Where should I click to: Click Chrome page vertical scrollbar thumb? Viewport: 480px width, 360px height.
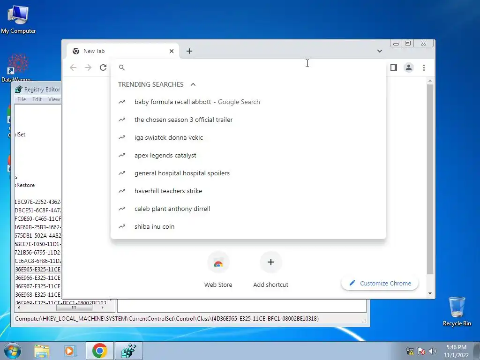[x=430, y=179]
